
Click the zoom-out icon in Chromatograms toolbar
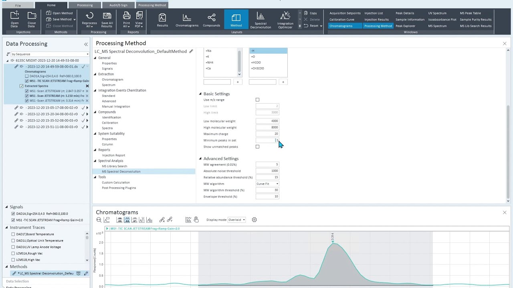pyautogui.click(x=99, y=220)
